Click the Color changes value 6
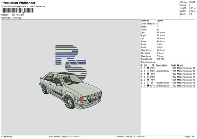Screen dimensions: 197x139 tap(157, 24)
